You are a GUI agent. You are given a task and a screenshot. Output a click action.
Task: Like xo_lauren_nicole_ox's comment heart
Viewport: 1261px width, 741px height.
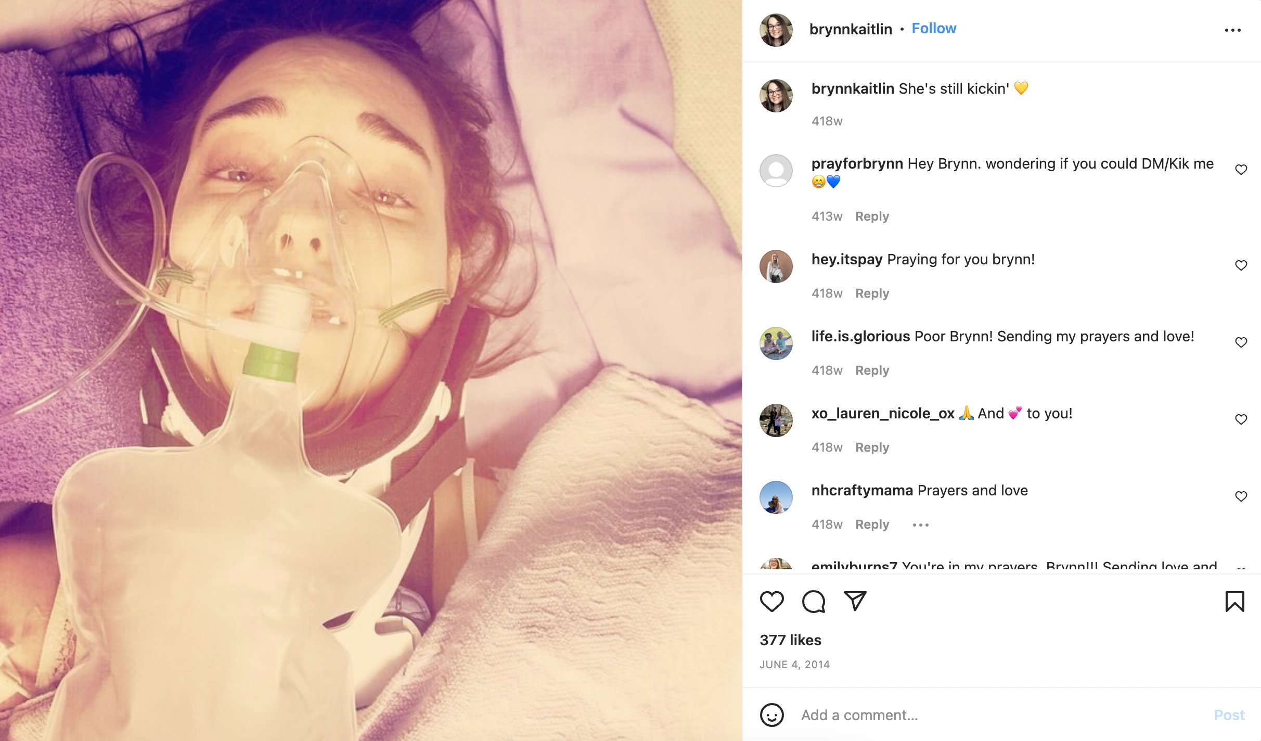click(x=1241, y=419)
